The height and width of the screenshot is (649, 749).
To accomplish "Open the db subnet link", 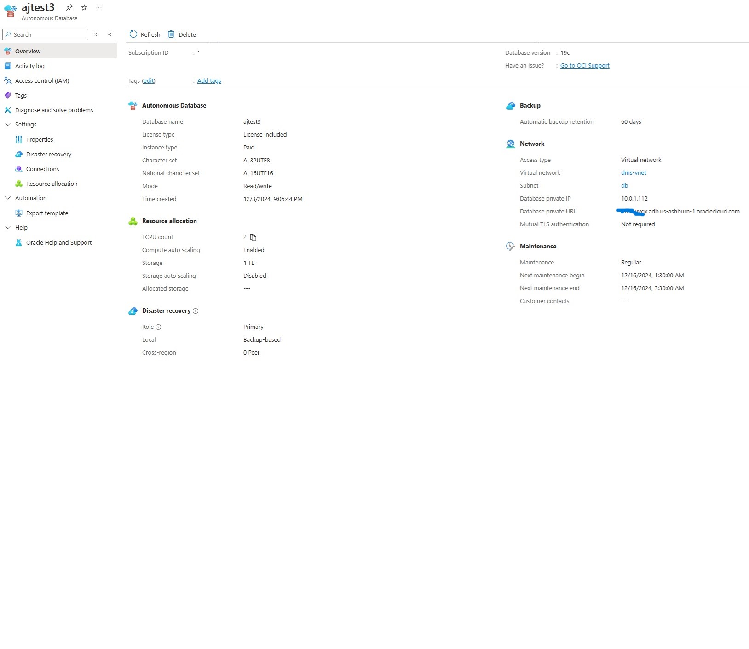I will (x=625, y=186).
